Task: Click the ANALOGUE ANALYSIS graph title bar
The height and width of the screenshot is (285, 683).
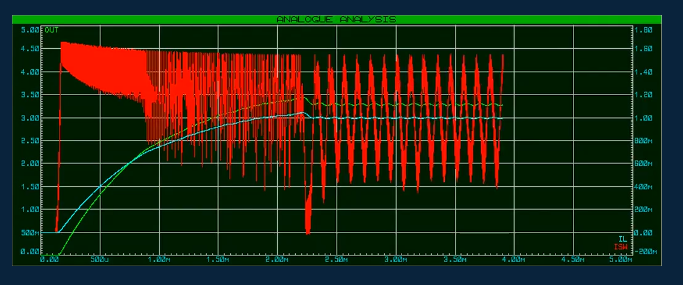Action: (336, 19)
